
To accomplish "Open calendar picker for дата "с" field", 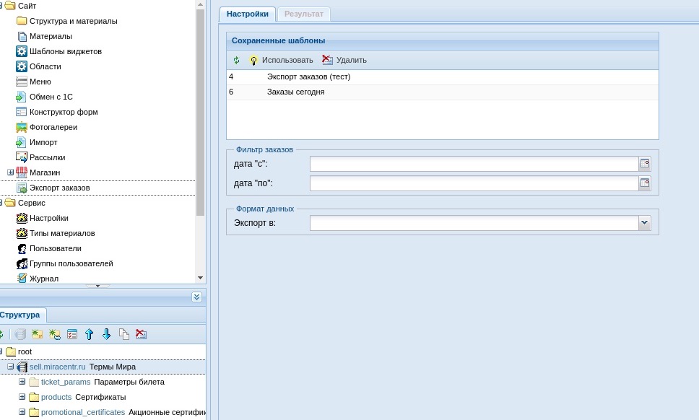I will 645,164.
